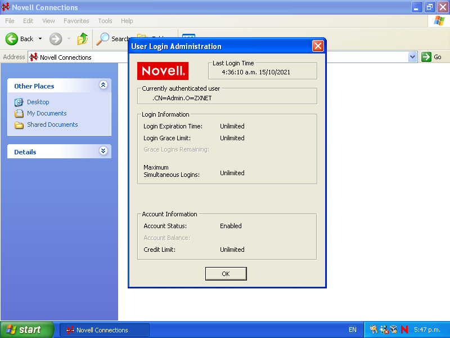This screenshot has width=450, height=338.
Task: Click the authenticated user '.CN=Admin.O=ZXNET'
Action: coord(182,98)
